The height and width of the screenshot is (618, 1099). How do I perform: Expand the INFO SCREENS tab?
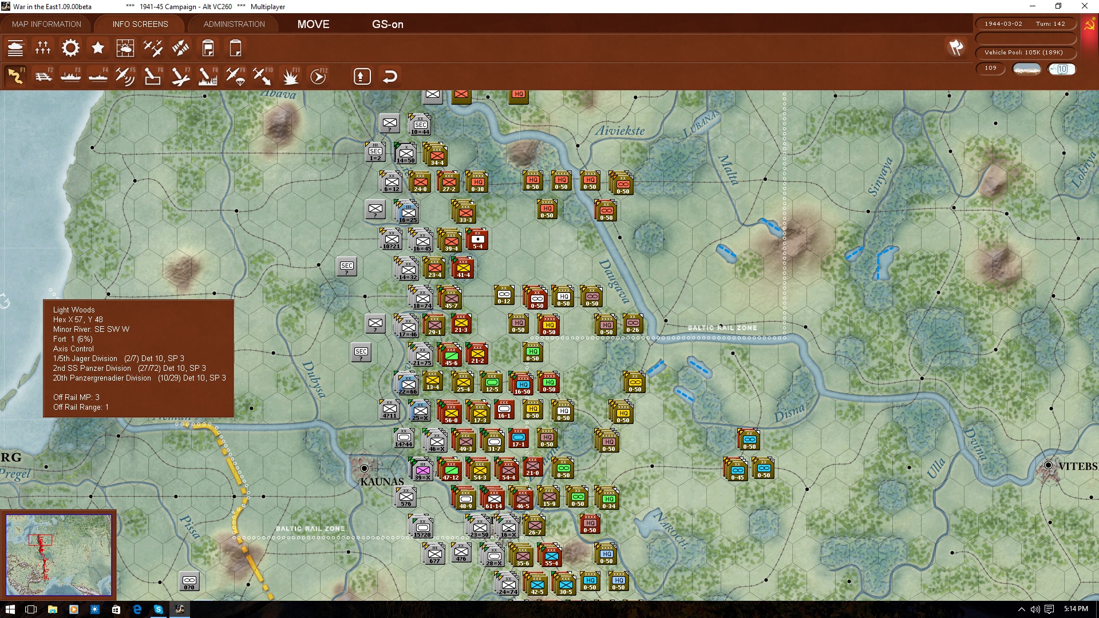pos(139,24)
